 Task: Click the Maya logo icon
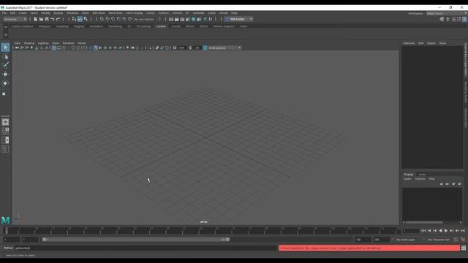point(5,220)
